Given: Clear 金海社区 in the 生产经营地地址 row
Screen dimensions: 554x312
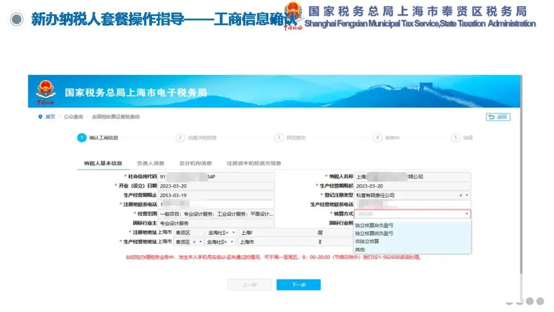Looking at the screenshot, I should tap(225, 242).
